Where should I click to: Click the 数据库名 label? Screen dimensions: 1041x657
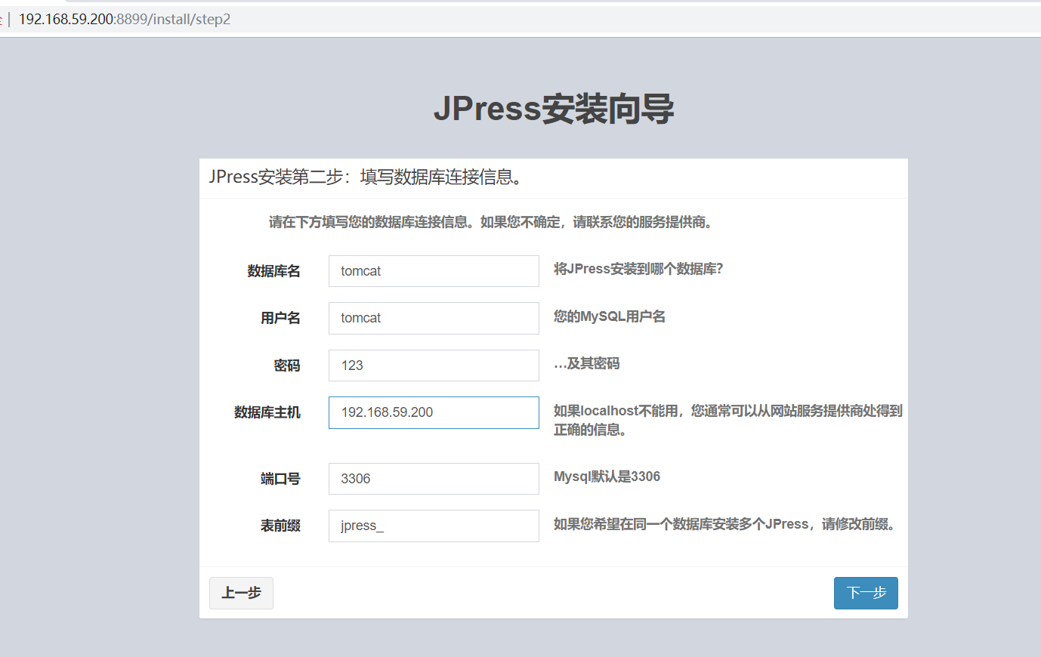(x=273, y=271)
